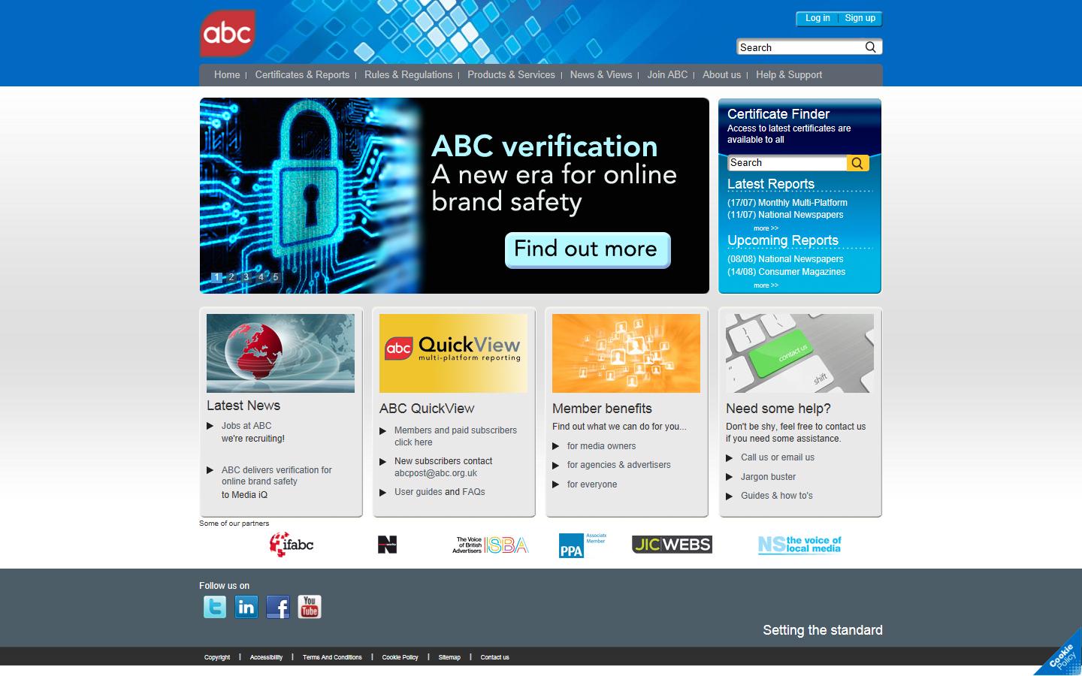Screen dimensions: 1082x676
Task: Click the ABC logo in header
Action: tap(228, 34)
